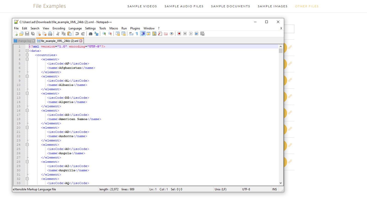This screenshot has width=367, height=221.
Task: Click the New file toolbar icon
Action: pos(16,34)
